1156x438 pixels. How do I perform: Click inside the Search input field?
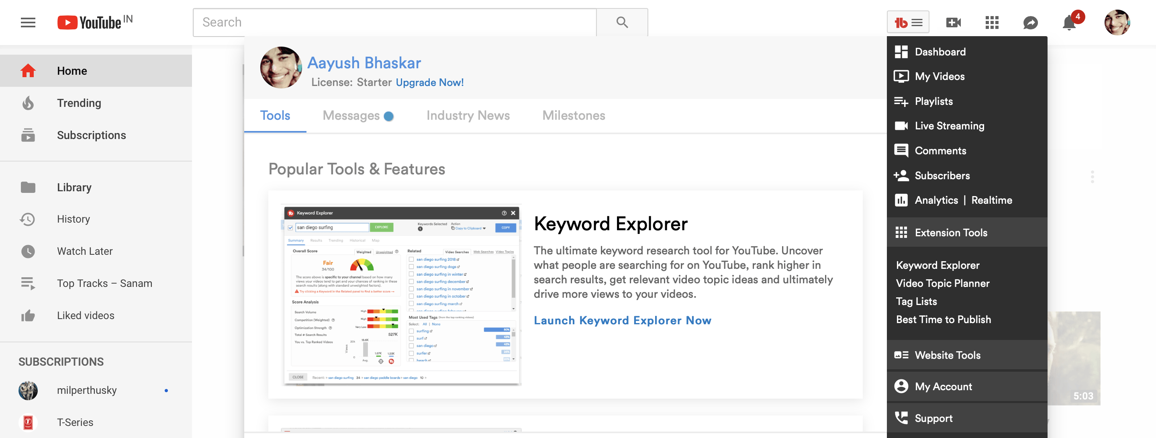click(x=394, y=23)
